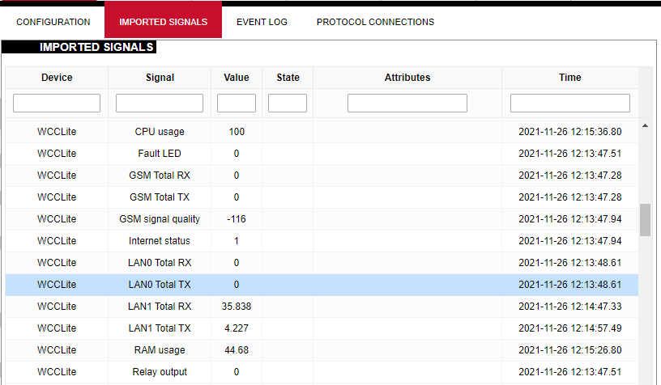This screenshot has height=385, width=661.
Task: Click timestamp 2021-11-26 12:15:36.80
Action: [x=570, y=132]
